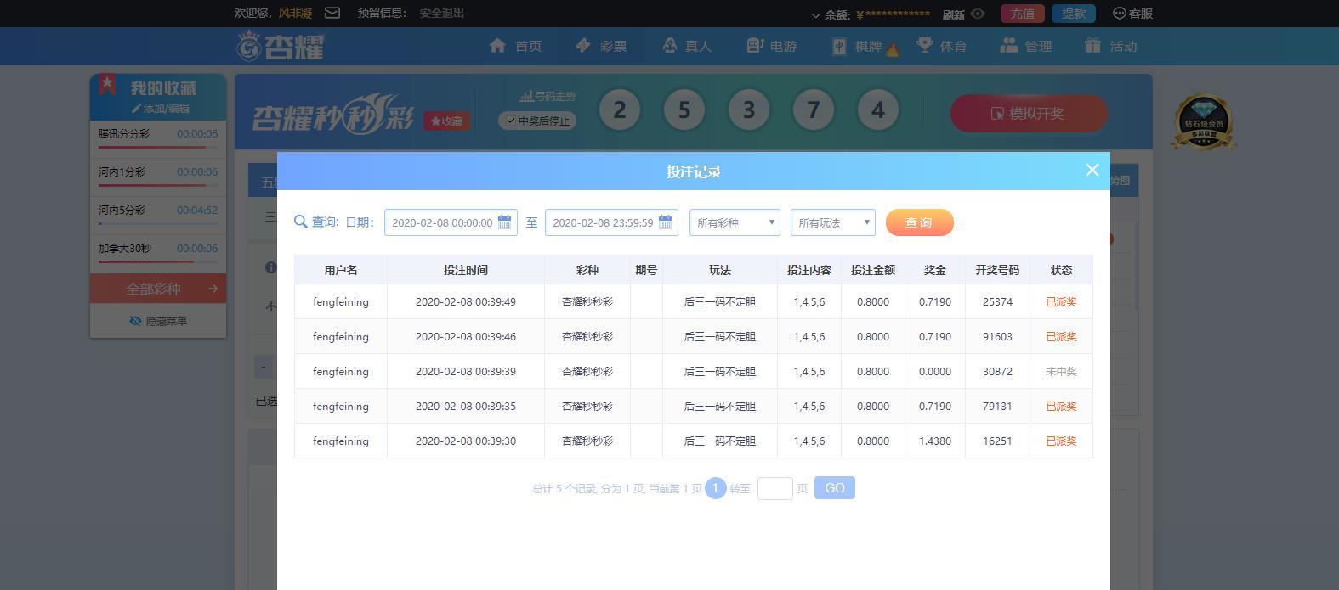Open the 体育 sports menu
The image size is (1339, 590).
pyautogui.click(x=941, y=46)
